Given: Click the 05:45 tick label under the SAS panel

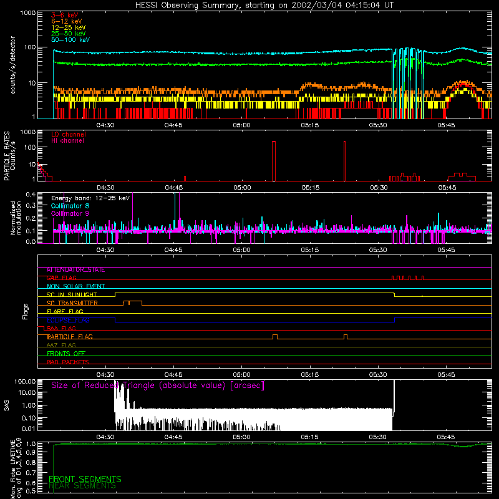Looking at the screenshot, I should tap(446, 437).
